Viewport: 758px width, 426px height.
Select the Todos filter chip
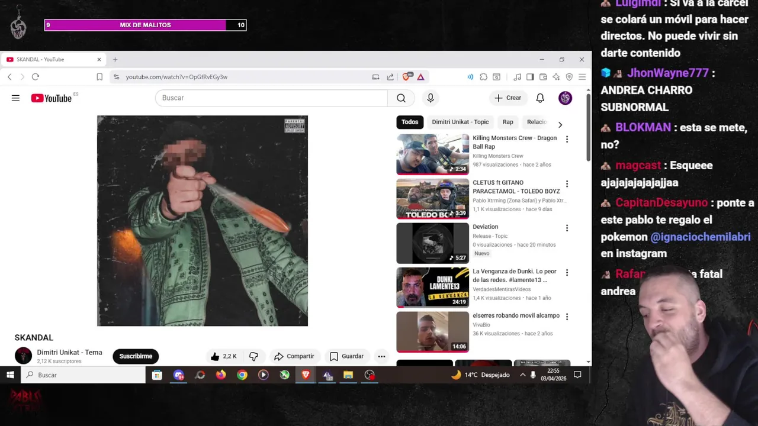coord(410,122)
